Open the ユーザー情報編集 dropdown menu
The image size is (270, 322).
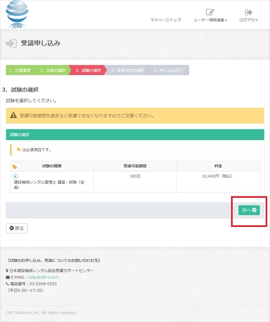tap(210, 20)
